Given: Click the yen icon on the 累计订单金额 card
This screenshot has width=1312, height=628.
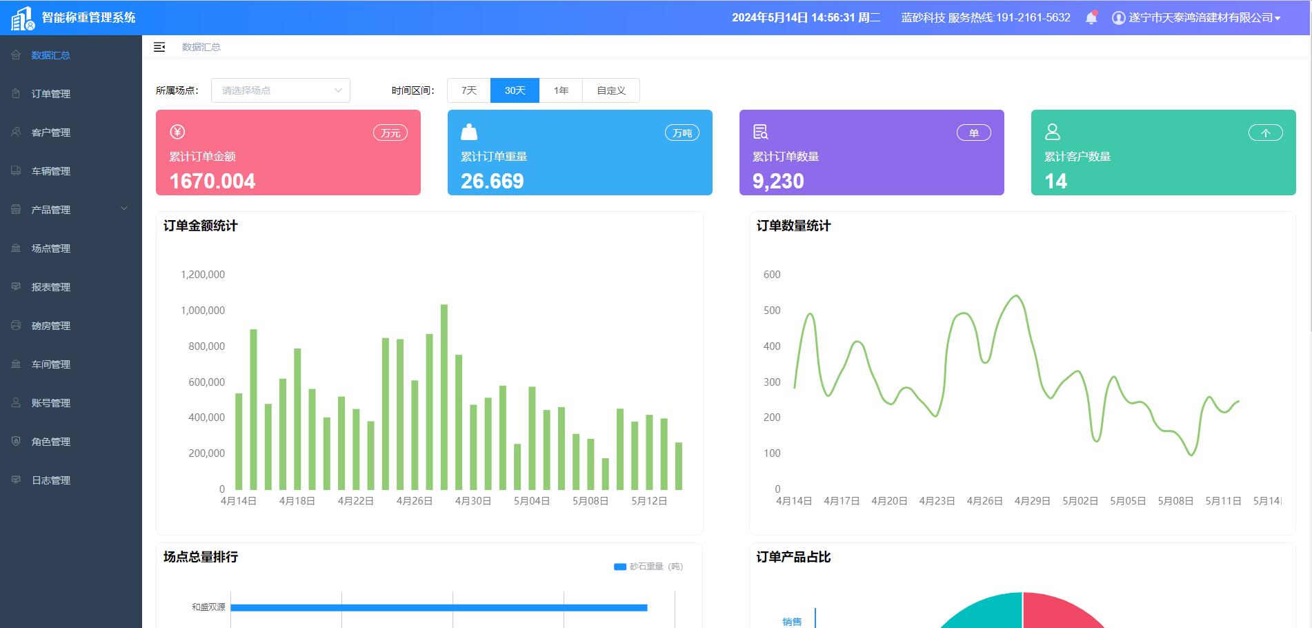Looking at the screenshot, I should (177, 132).
